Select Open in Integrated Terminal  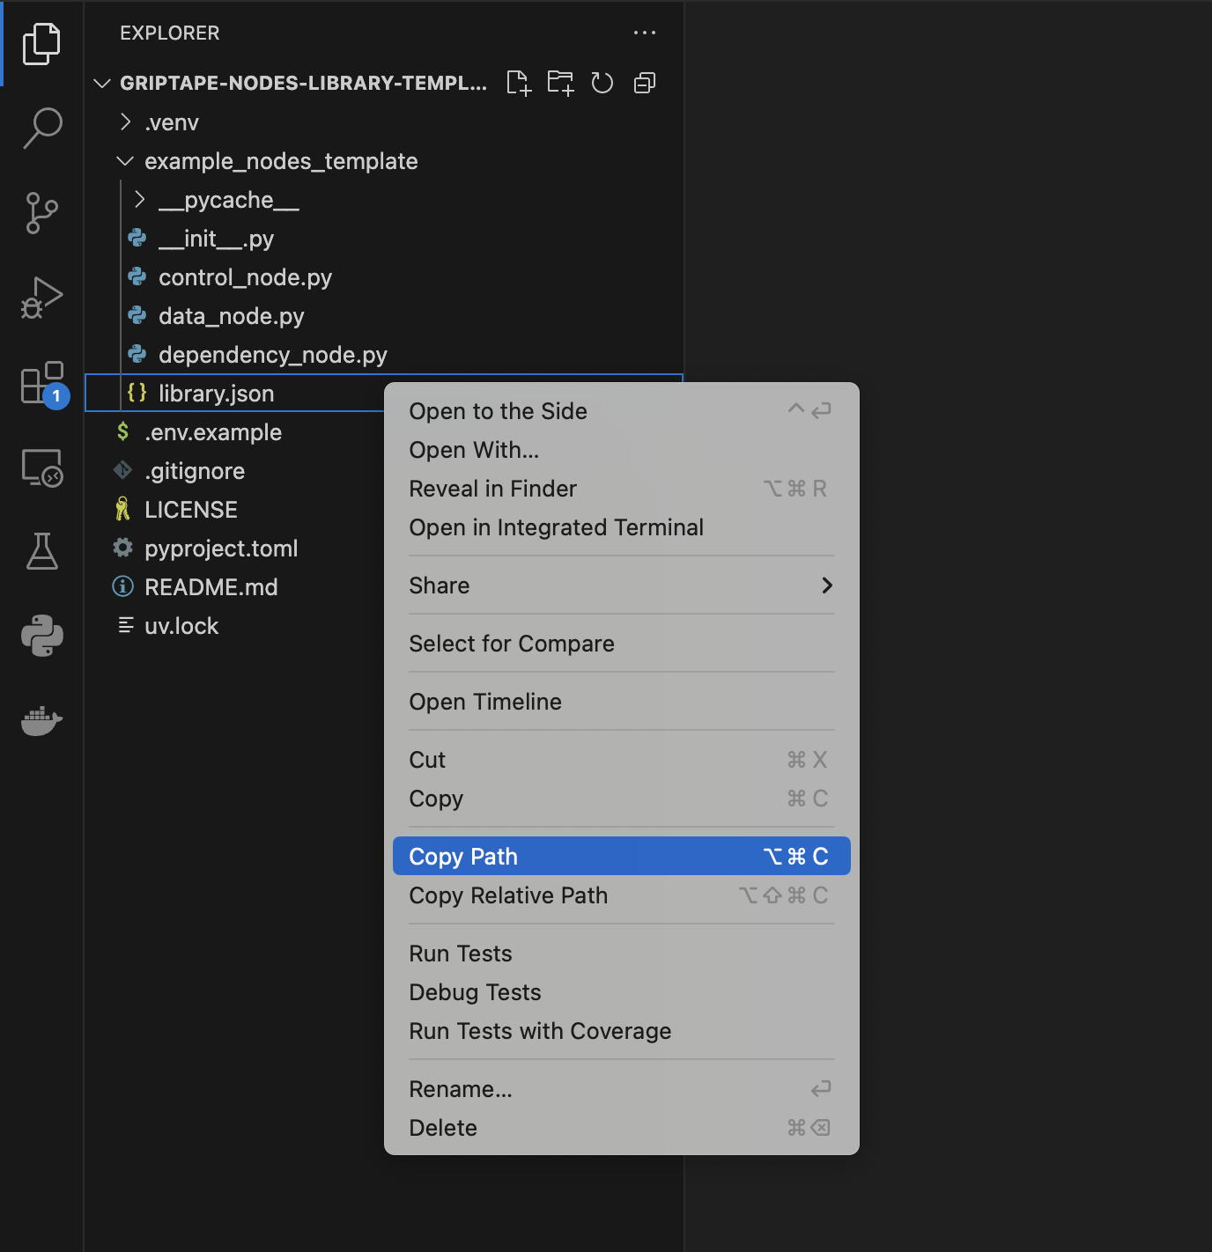click(x=556, y=527)
